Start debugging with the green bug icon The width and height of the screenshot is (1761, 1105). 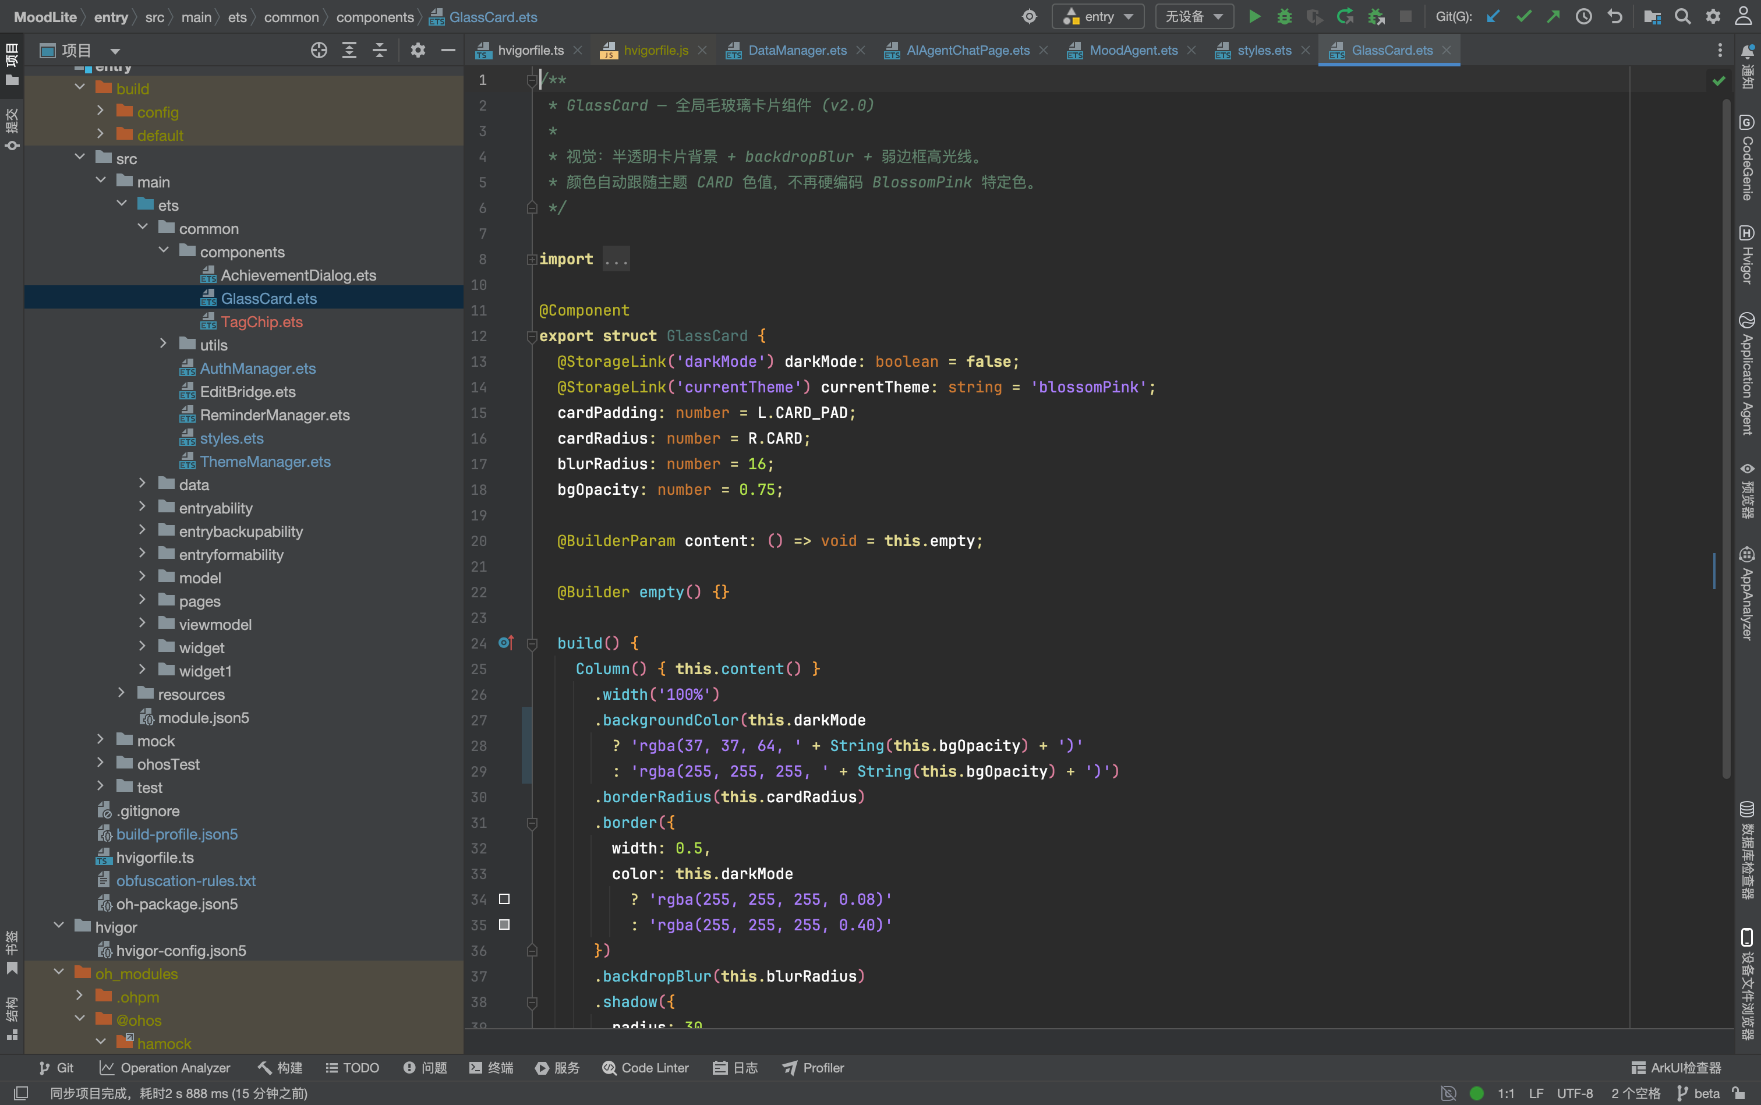click(x=1285, y=17)
